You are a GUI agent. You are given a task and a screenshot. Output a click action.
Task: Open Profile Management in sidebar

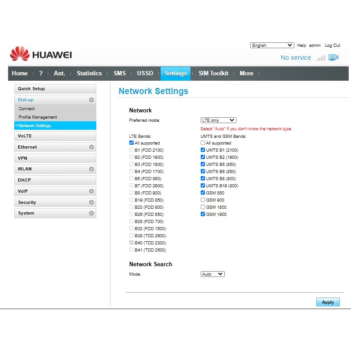38,117
